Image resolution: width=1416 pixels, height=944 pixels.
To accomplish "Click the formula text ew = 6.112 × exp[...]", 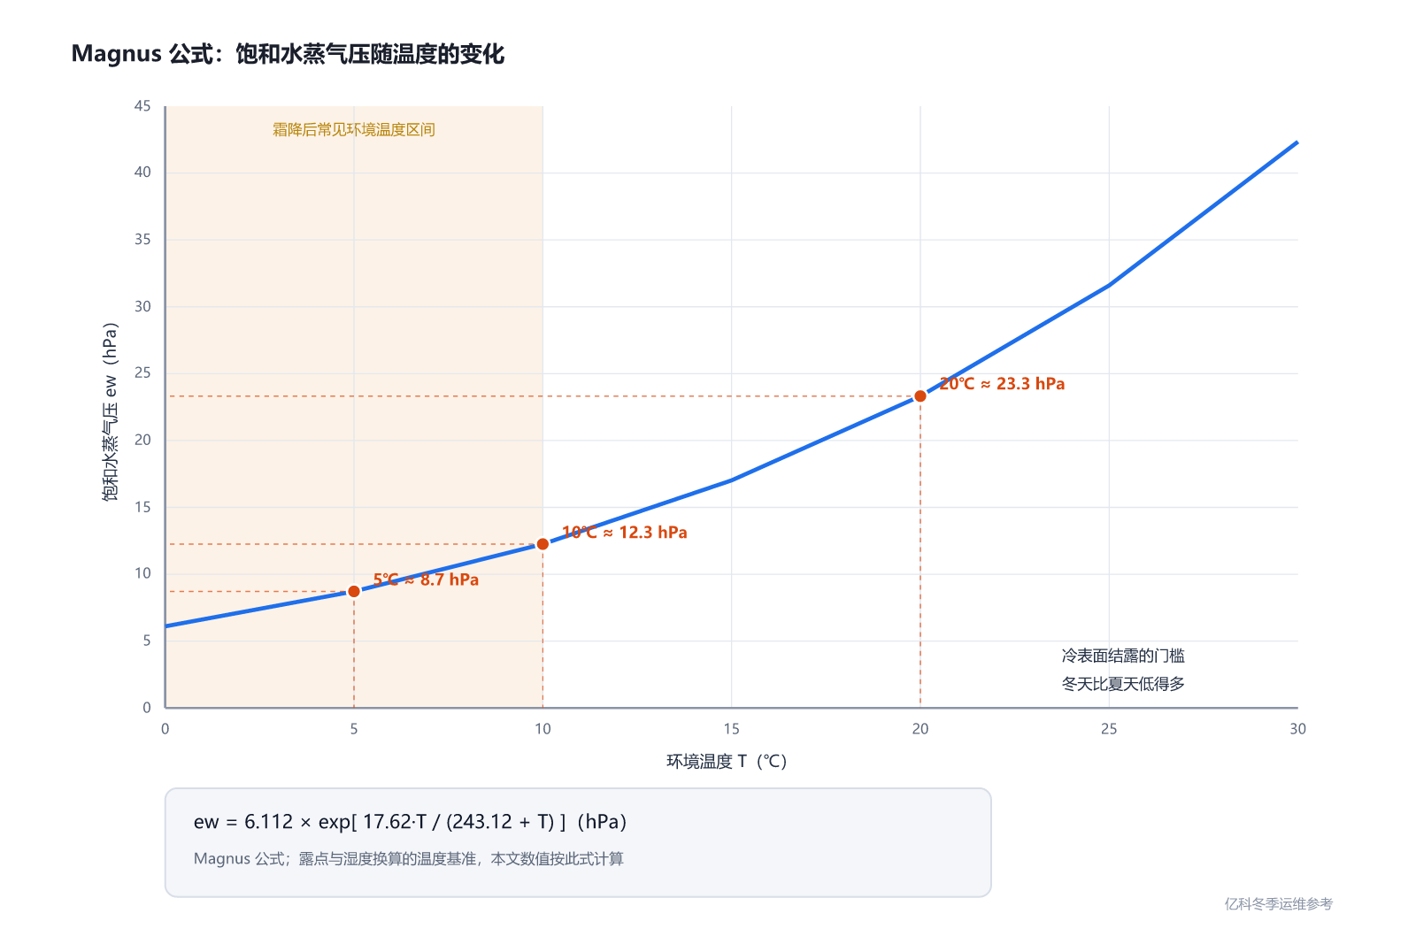I will coord(410,822).
